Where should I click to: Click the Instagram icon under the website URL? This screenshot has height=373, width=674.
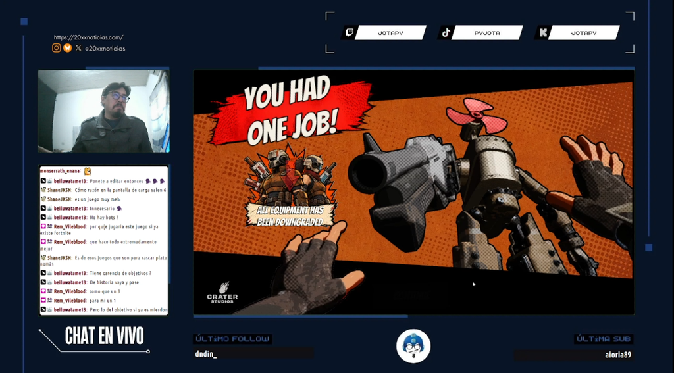tap(57, 48)
